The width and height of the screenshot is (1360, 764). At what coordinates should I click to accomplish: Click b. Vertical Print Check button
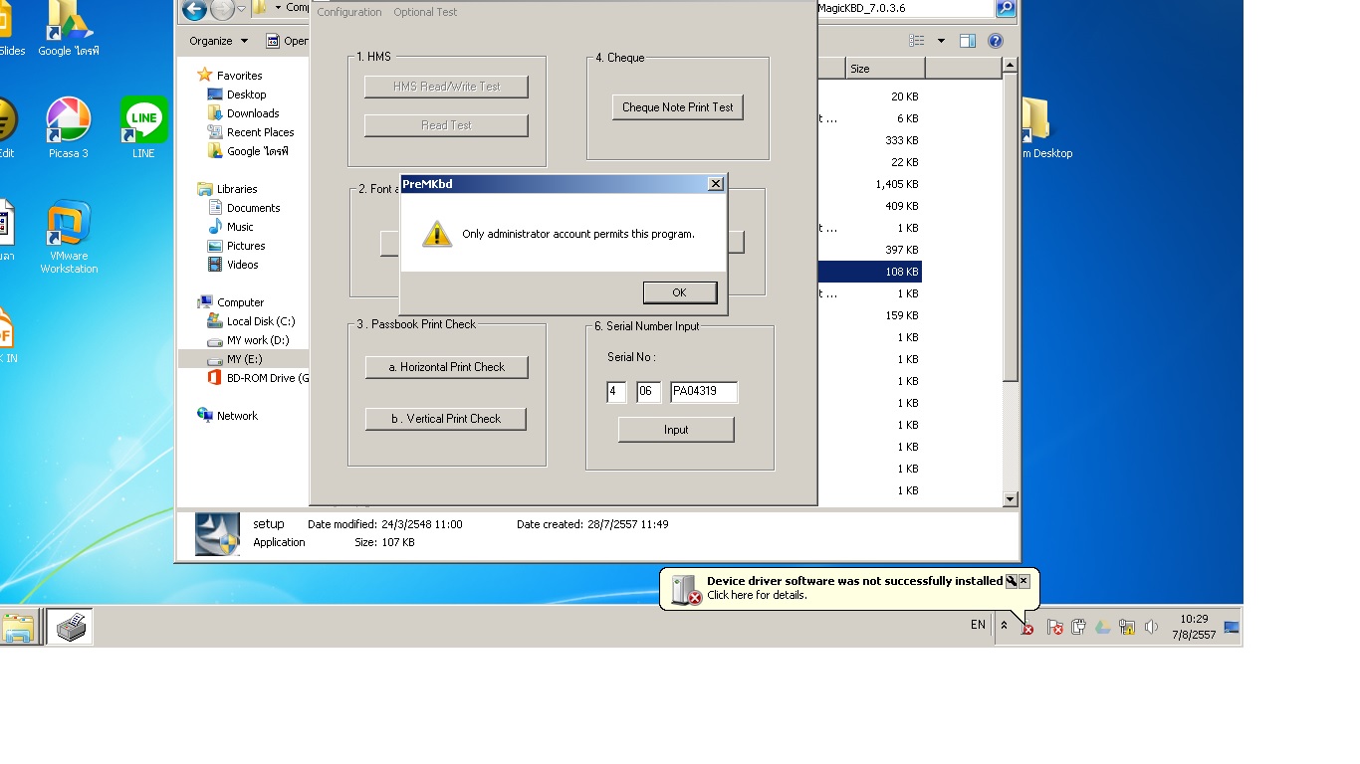click(446, 419)
